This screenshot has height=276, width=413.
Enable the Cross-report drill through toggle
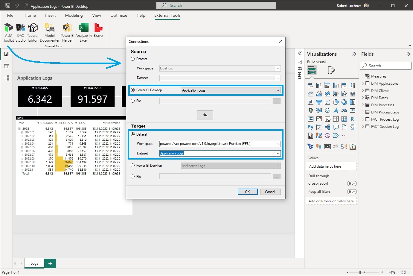[x=352, y=184]
